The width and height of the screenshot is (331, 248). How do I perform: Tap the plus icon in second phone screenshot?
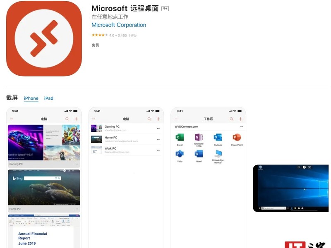158,119
